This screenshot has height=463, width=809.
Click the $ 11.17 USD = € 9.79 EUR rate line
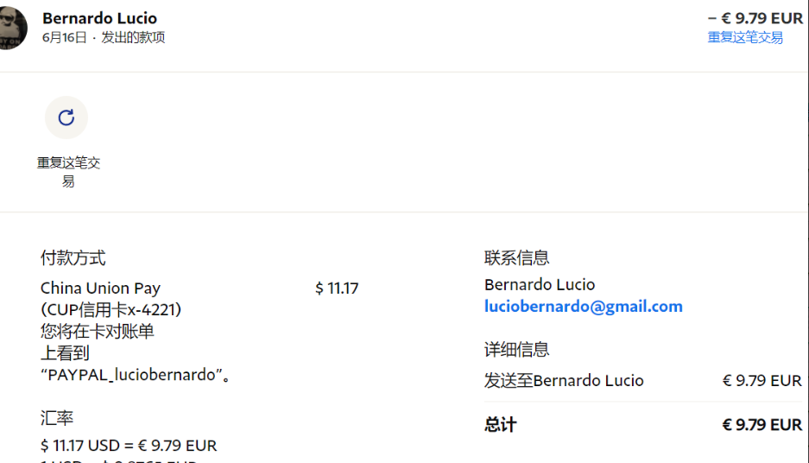(129, 446)
